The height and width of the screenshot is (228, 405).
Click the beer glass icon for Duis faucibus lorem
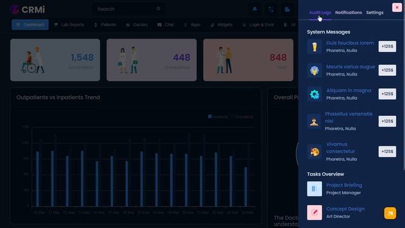(315, 47)
